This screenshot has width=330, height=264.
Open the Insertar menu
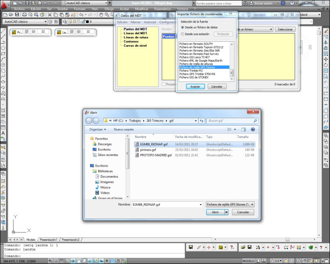pyautogui.click(x=63, y=9)
